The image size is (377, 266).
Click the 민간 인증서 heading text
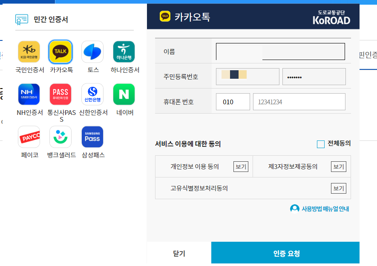51,20
